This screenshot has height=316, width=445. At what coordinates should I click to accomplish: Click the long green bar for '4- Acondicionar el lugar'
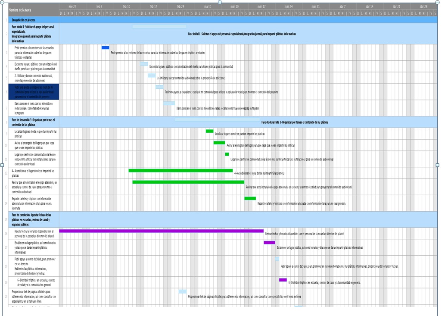181,171
